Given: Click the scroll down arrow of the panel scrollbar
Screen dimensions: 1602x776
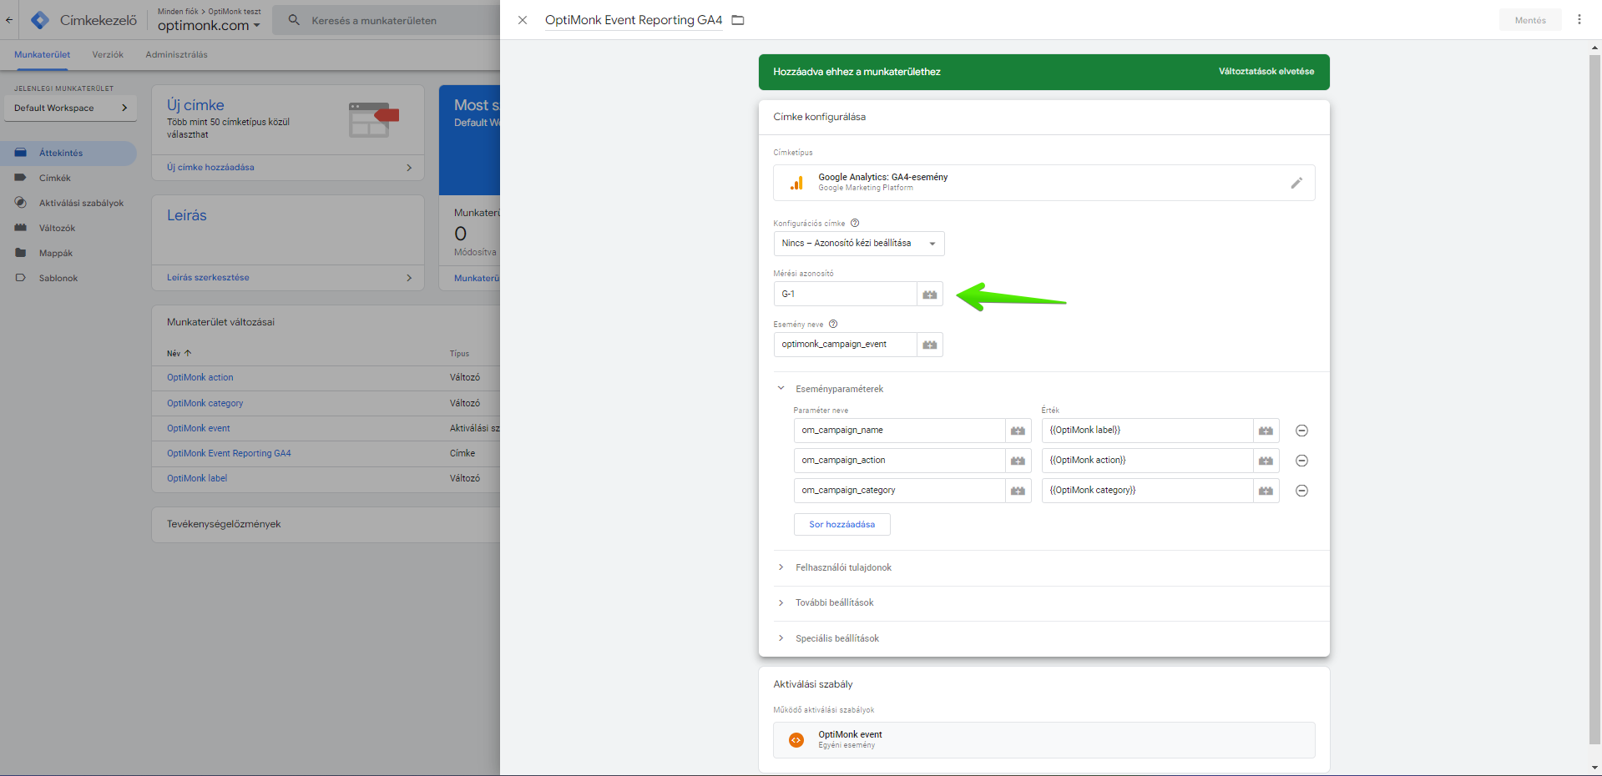Looking at the screenshot, I should pyautogui.click(x=1595, y=768).
